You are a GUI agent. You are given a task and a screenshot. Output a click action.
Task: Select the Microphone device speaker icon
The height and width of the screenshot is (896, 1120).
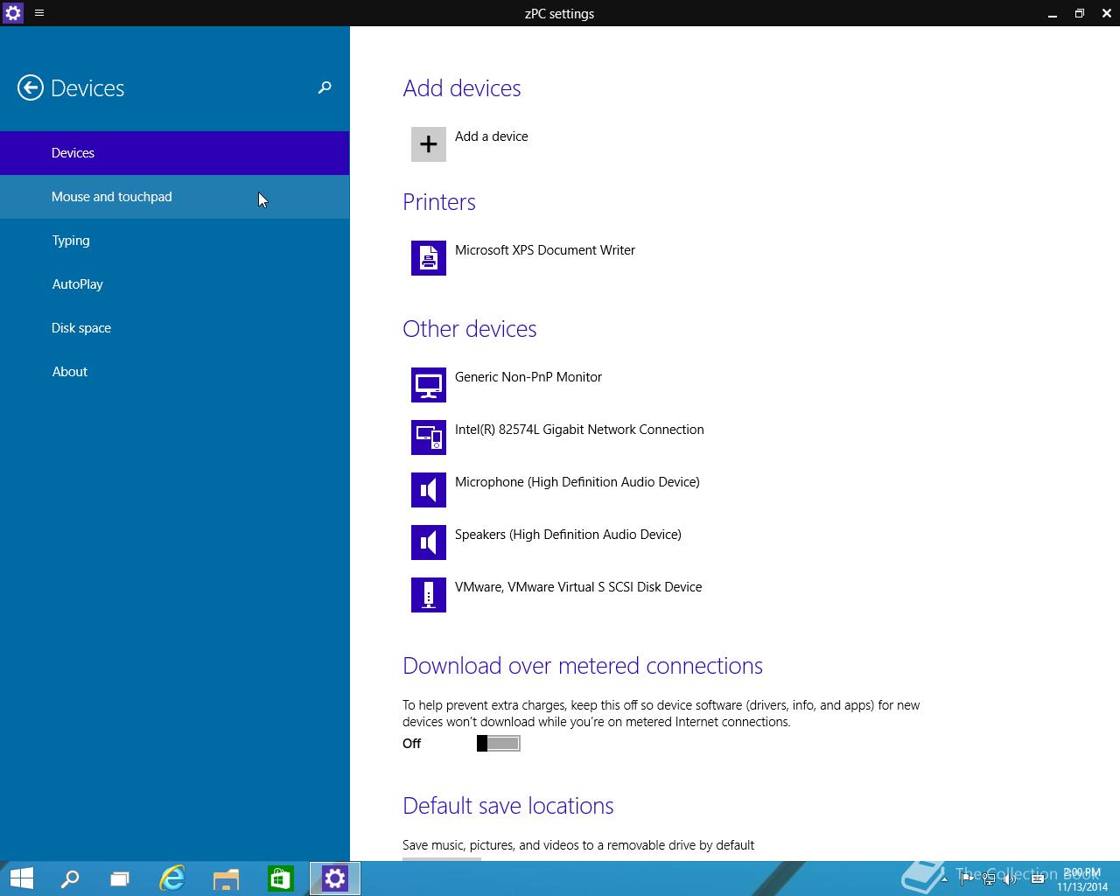(429, 490)
